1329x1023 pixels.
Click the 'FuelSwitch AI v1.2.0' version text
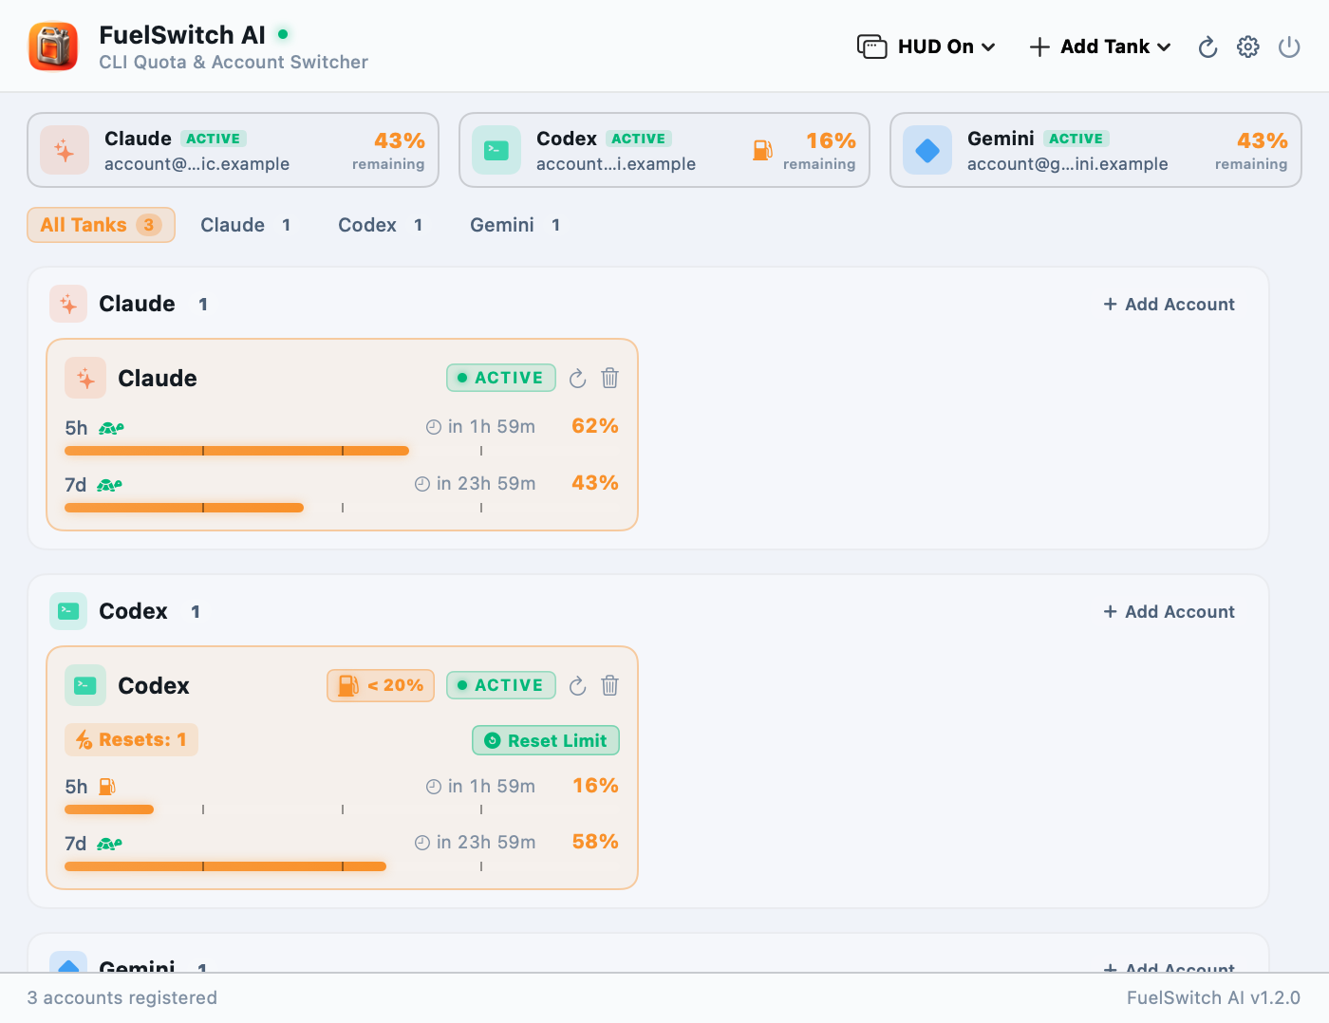point(1213,997)
